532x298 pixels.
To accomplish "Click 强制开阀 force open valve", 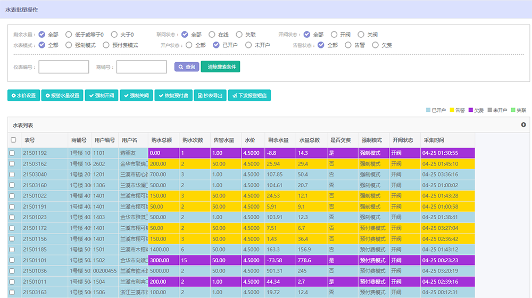I will point(101,96).
